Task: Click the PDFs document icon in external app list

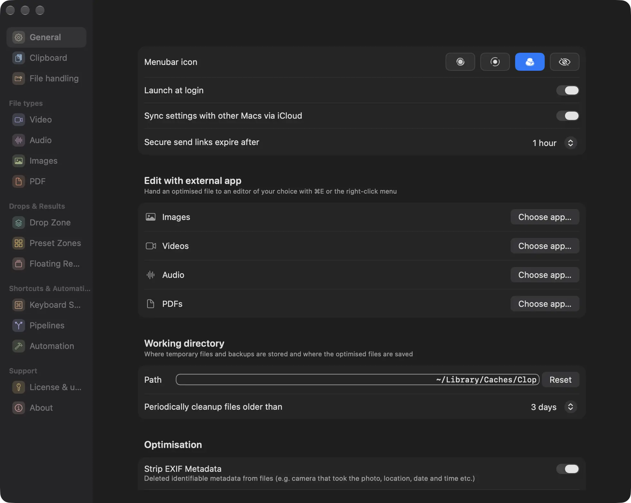Action: (151, 304)
